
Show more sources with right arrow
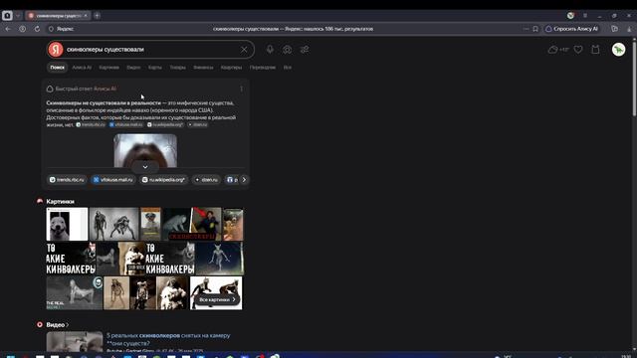click(x=244, y=179)
